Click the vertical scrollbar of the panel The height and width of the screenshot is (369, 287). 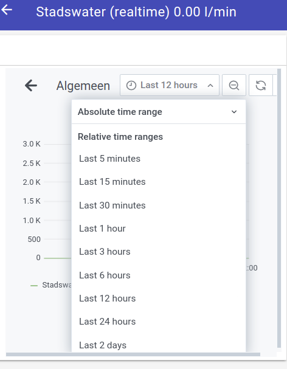[279, 208]
